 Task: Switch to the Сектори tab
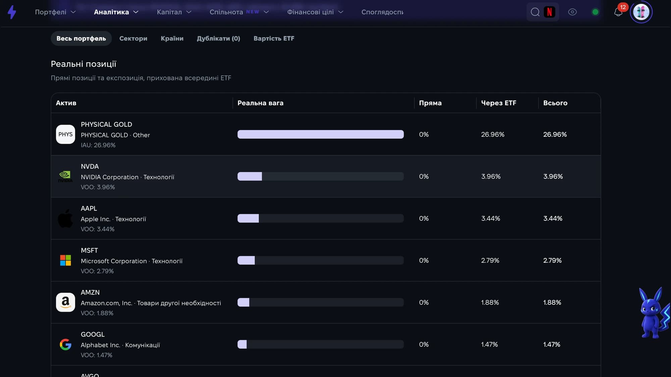[x=133, y=39]
